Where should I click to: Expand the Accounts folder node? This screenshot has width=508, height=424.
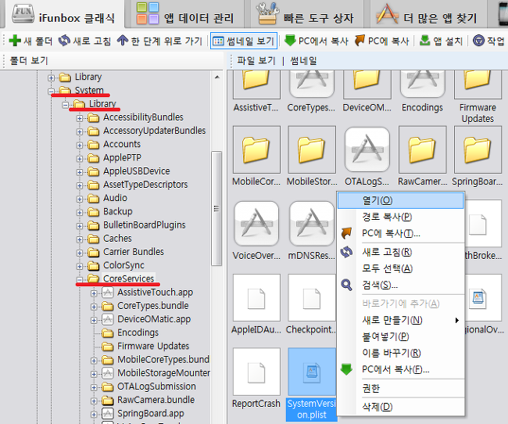click(x=80, y=146)
